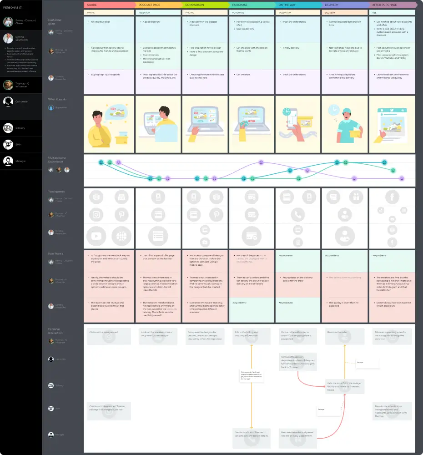Click the Pinterest icon under AWARE touchpoints

122,214
